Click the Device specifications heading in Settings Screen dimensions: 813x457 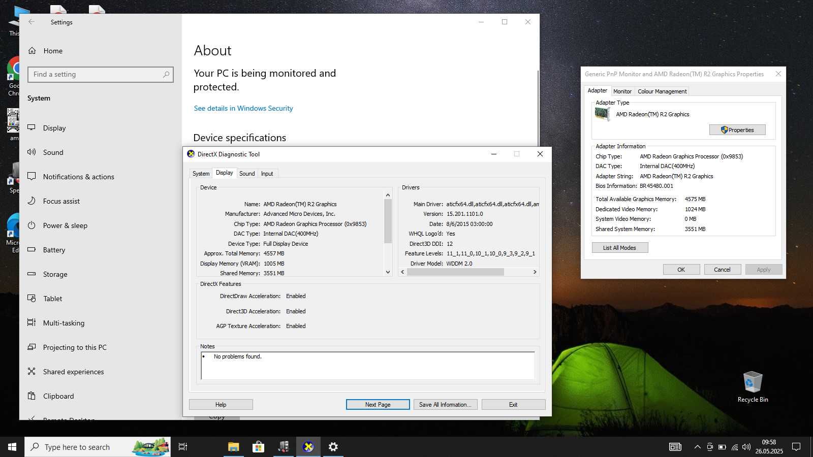(239, 138)
